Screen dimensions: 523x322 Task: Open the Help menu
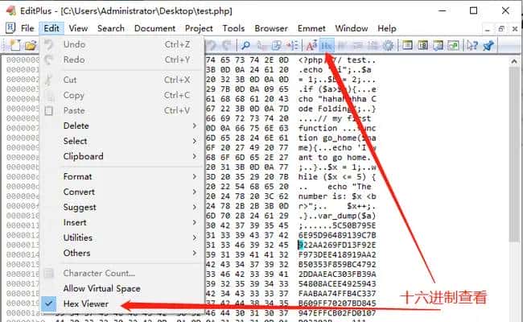point(387,28)
